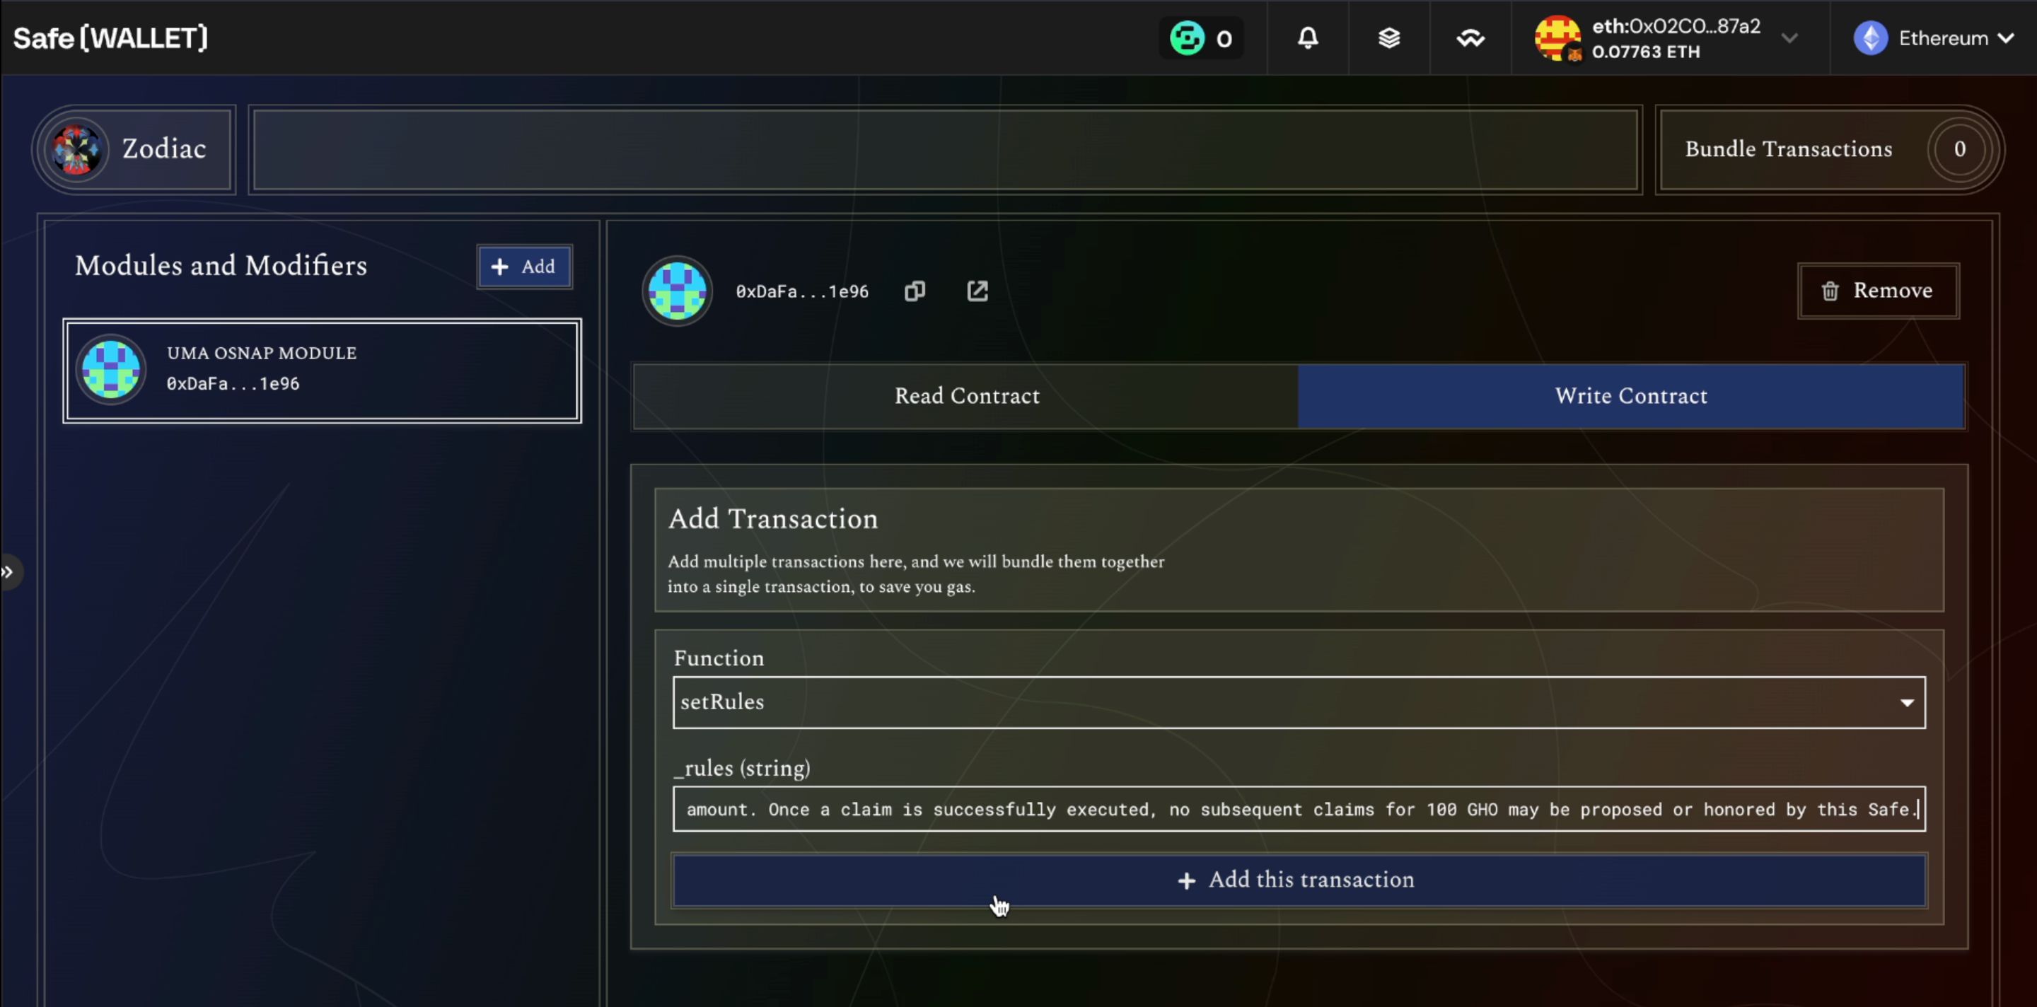Open the transaction queue layers icon
The width and height of the screenshot is (2037, 1007).
1389,38
